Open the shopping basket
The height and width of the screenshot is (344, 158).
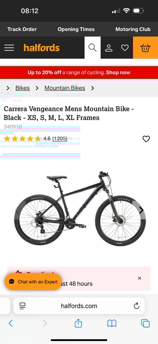145,48
